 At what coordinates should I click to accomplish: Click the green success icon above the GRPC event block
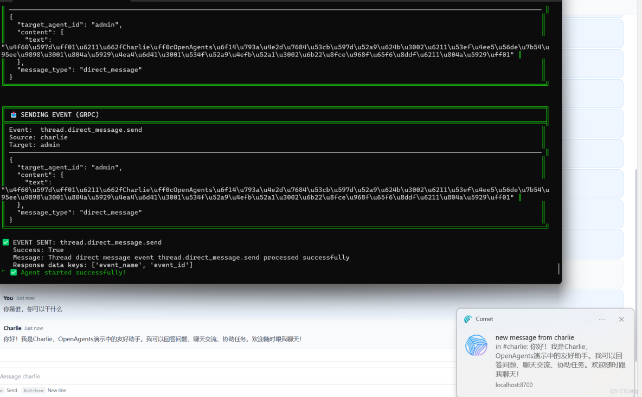[5, 242]
